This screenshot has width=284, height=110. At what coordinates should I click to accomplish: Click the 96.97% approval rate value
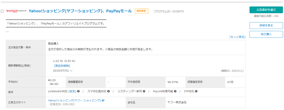click(173, 82)
